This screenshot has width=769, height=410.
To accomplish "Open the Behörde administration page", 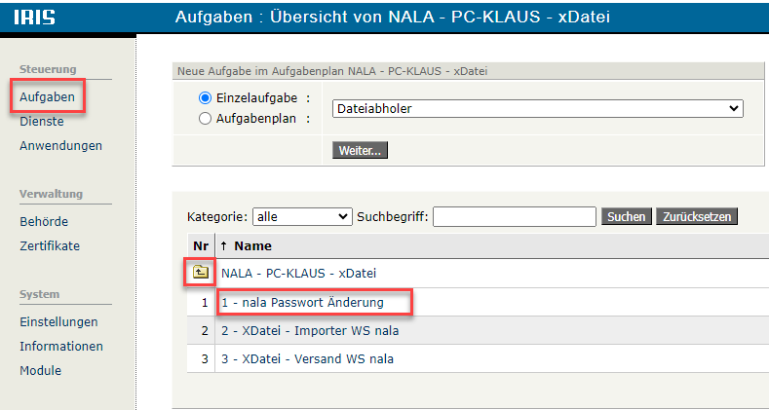I will pyautogui.click(x=44, y=222).
